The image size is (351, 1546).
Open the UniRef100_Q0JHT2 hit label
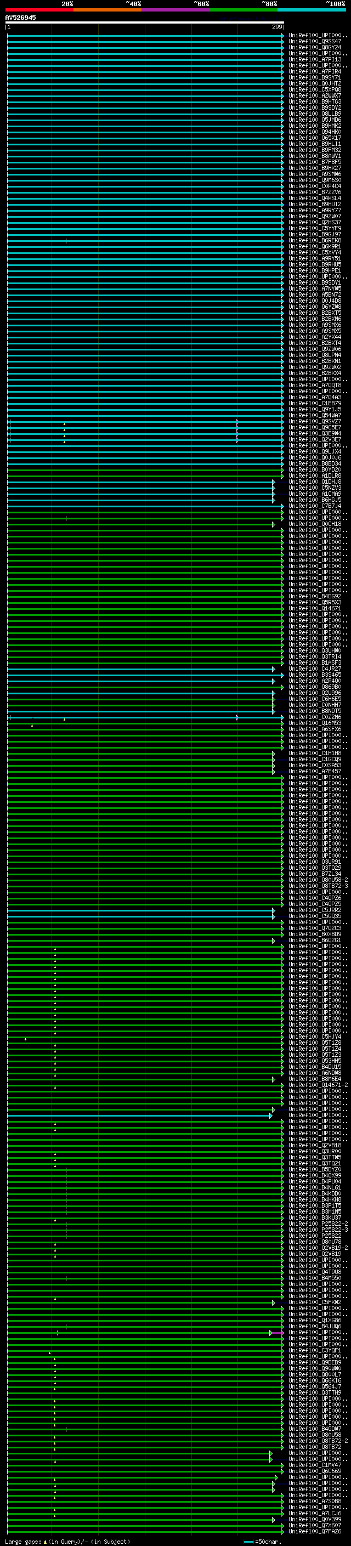pyautogui.click(x=315, y=83)
